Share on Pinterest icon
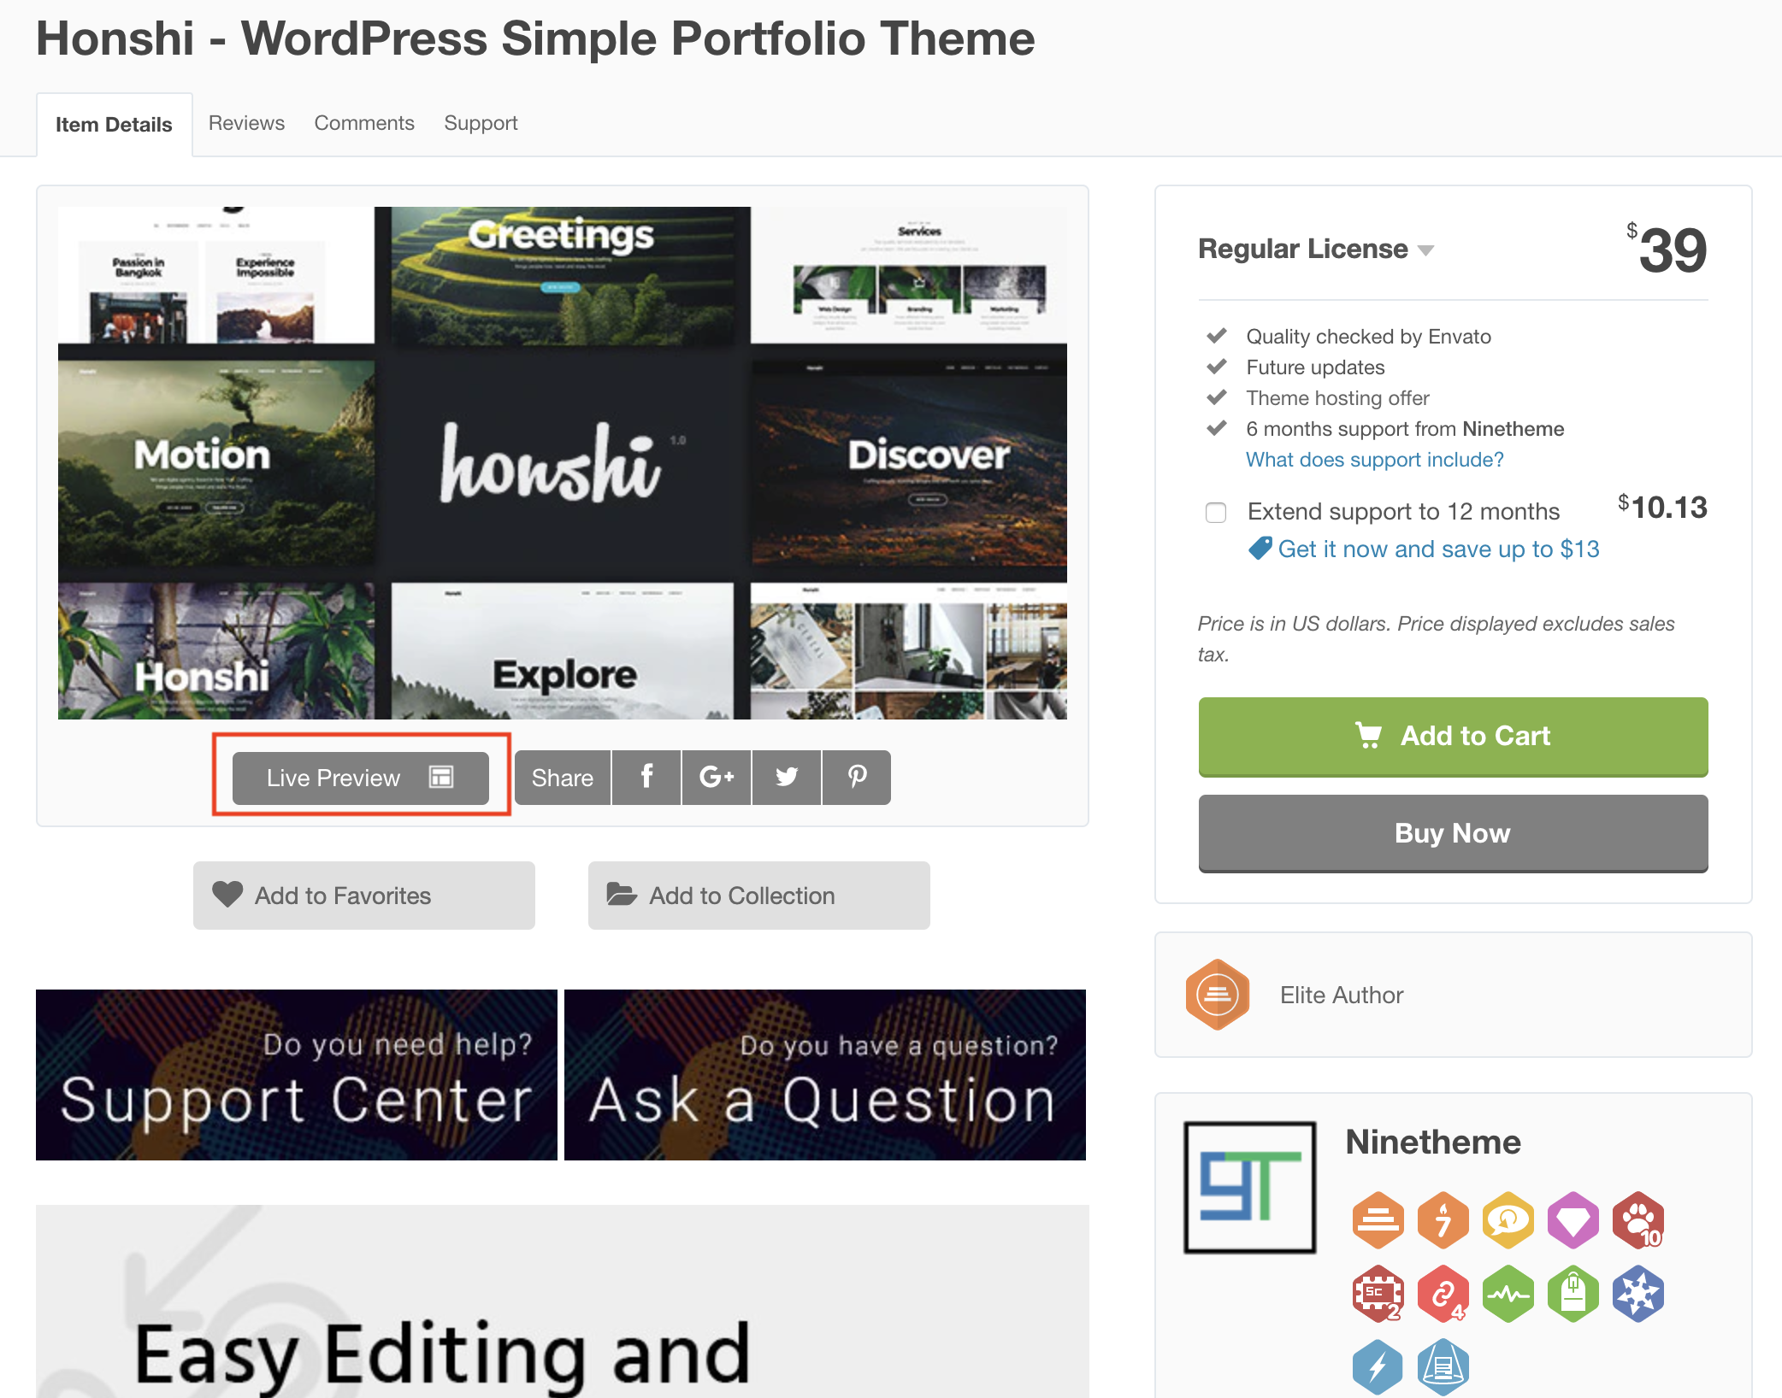Image resolution: width=1782 pixels, height=1398 pixels. tap(857, 778)
